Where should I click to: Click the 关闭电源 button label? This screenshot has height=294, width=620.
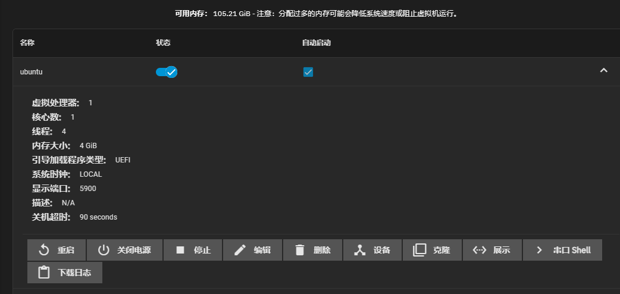pyautogui.click(x=134, y=250)
